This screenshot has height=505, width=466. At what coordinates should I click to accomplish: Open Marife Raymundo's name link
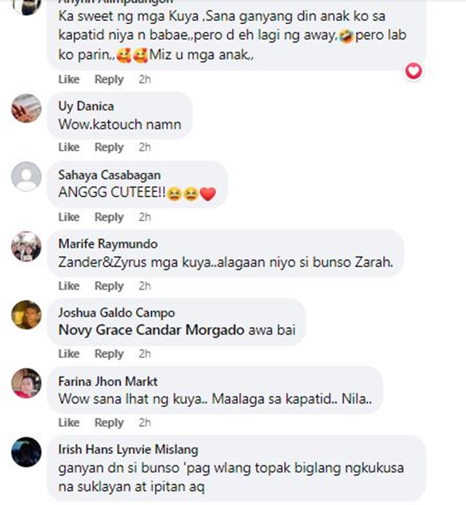pyautogui.click(x=108, y=244)
